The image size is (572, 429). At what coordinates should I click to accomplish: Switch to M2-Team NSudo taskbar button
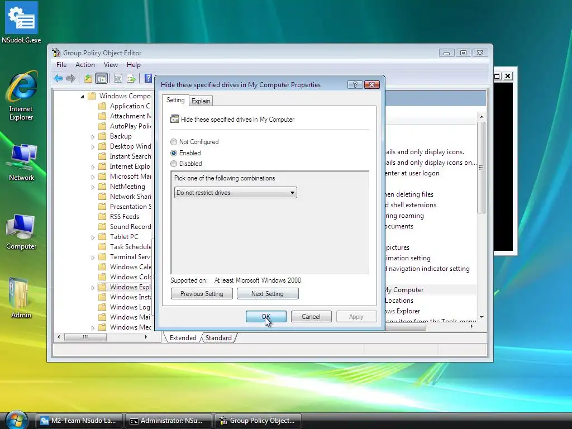(x=79, y=421)
